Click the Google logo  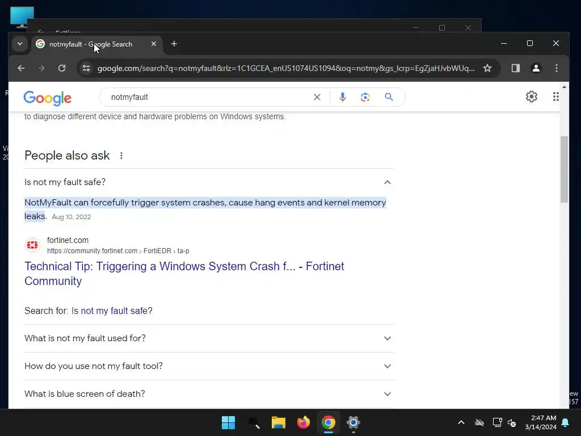point(48,98)
